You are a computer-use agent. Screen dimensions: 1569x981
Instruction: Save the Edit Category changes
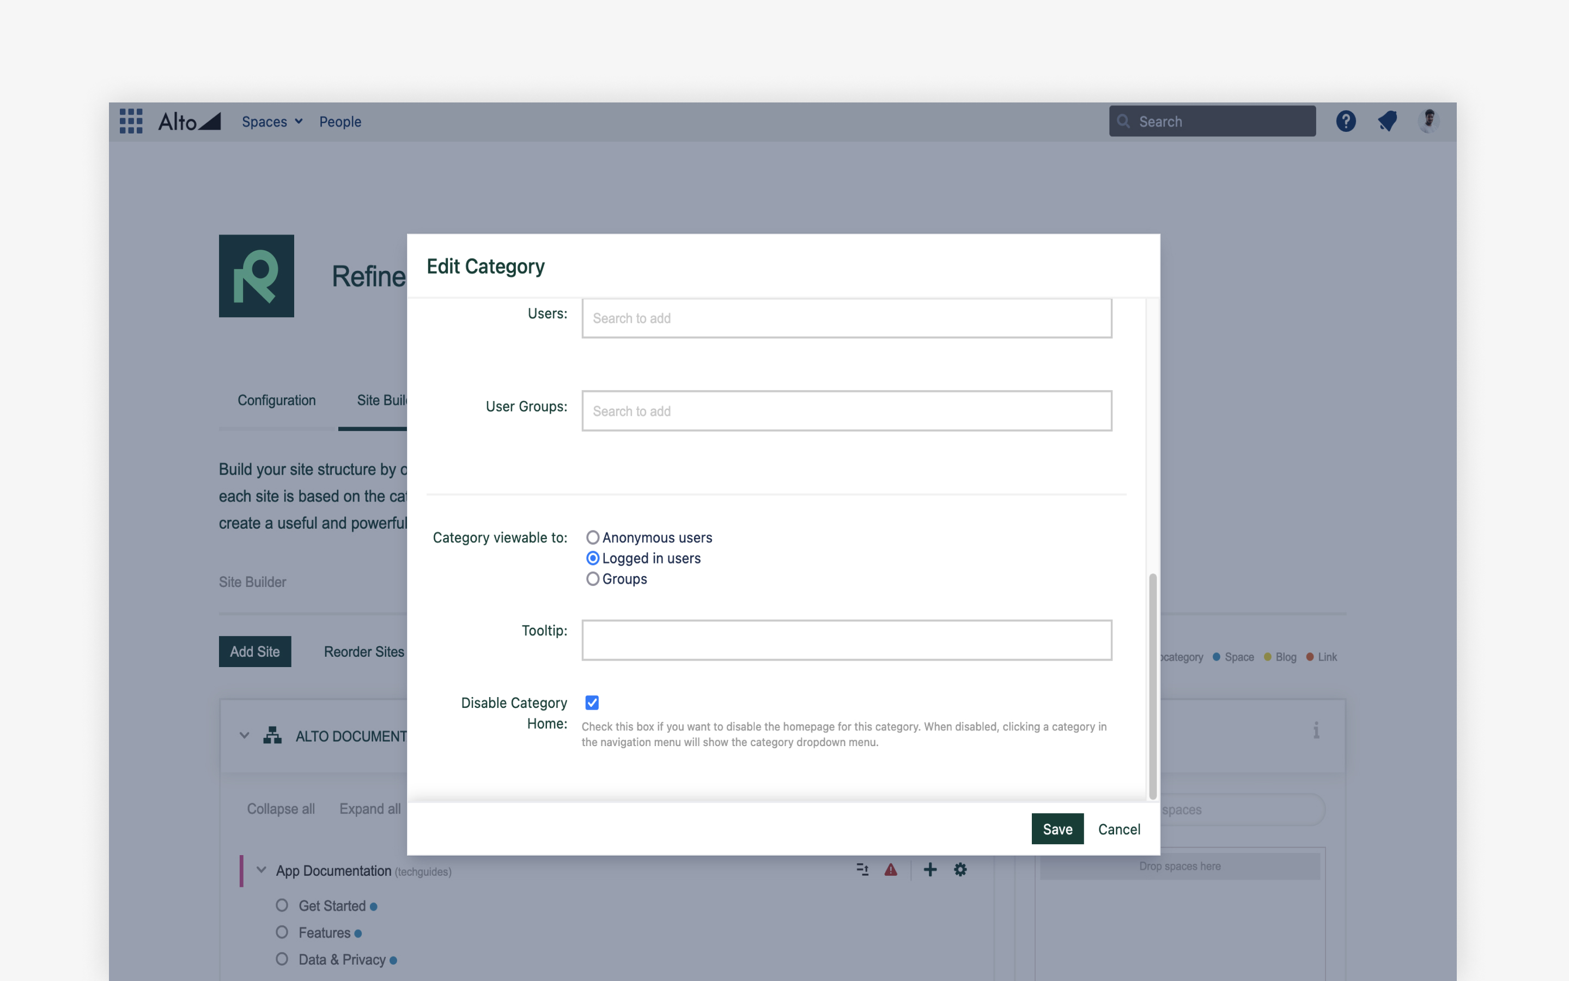[x=1057, y=828]
